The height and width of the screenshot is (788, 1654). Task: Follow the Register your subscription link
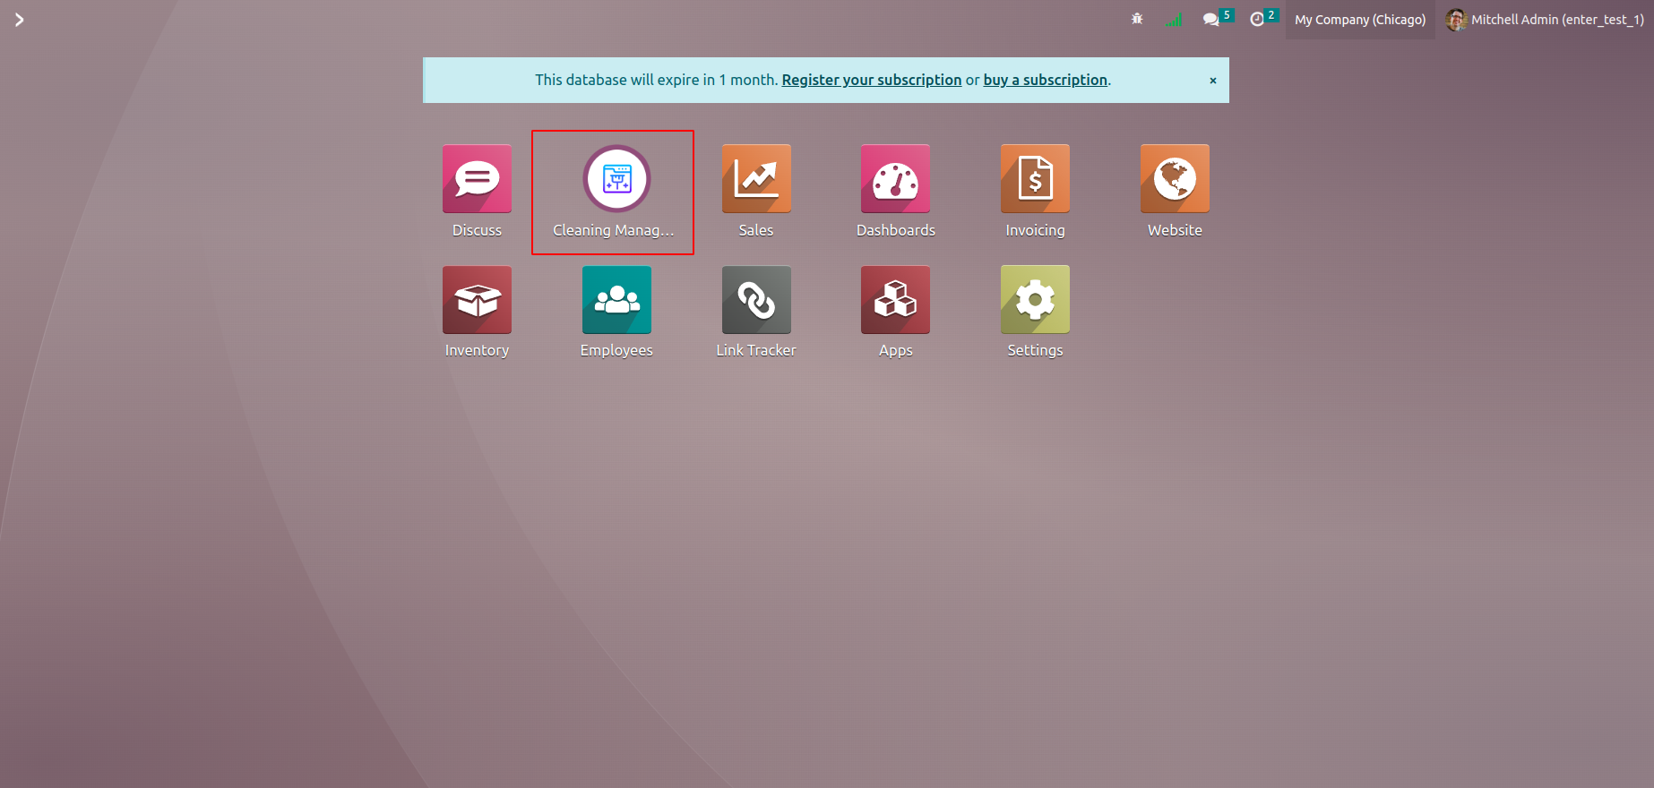tap(872, 80)
